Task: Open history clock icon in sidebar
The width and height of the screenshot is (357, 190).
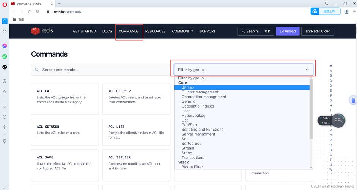Action: click(5, 117)
